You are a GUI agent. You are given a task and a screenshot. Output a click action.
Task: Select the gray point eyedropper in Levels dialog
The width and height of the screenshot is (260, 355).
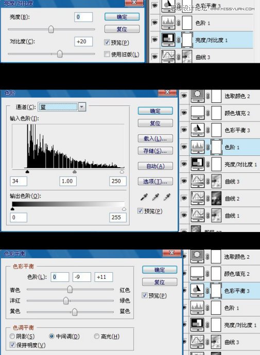pos(155,197)
